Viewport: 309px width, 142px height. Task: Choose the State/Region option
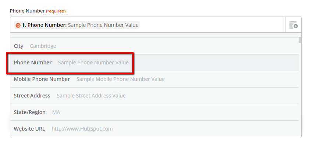(154, 112)
